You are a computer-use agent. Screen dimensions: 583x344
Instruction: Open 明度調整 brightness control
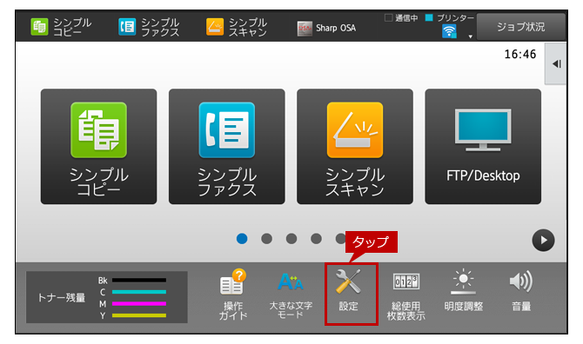click(463, 290)
